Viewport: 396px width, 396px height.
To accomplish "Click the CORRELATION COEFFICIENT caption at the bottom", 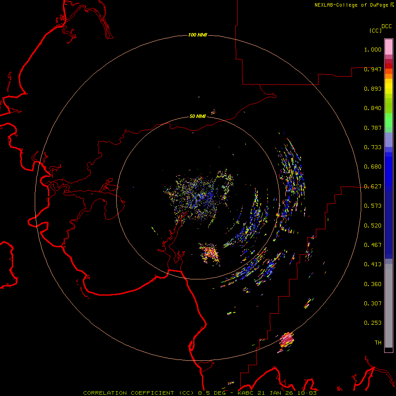I will 200,393.
